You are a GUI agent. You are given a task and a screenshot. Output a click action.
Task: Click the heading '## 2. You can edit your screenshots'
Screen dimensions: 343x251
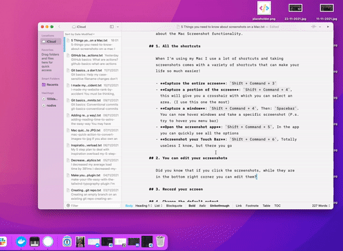188,158
